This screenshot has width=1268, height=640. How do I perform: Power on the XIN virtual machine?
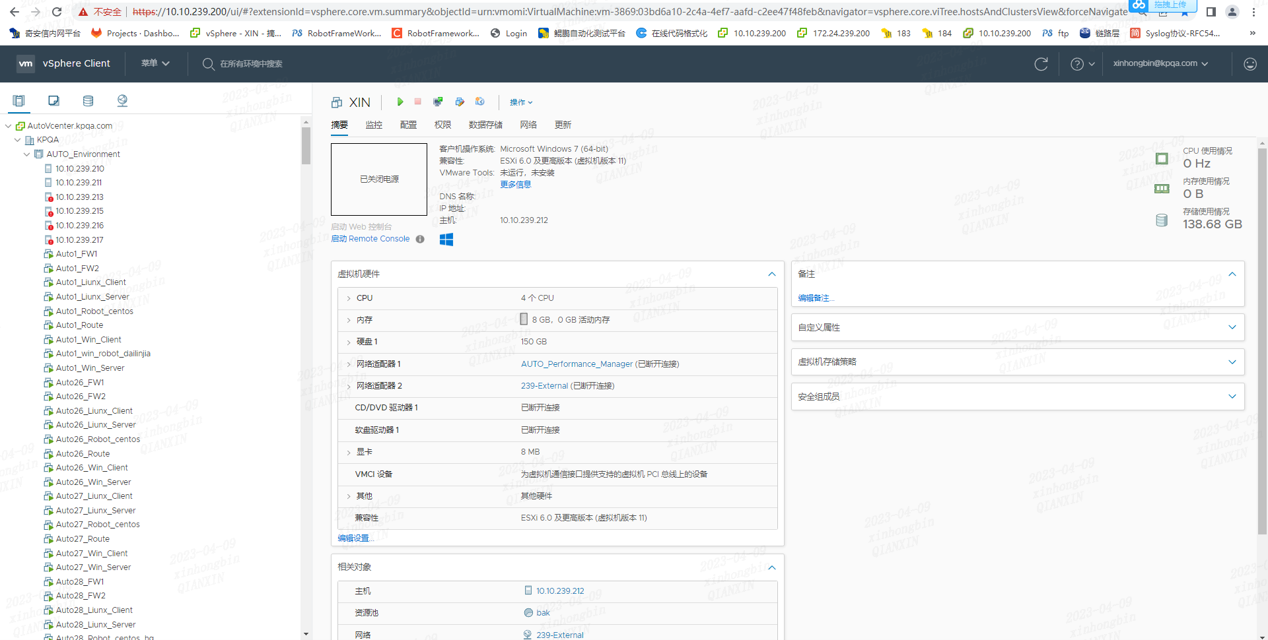pyautogui.click(x=400, y=102)
